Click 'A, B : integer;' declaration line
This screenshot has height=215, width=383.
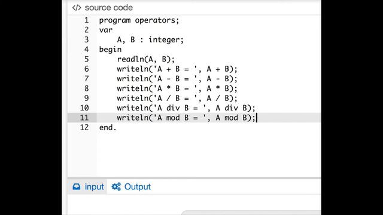pyautogui.click(x=150, y=40)
